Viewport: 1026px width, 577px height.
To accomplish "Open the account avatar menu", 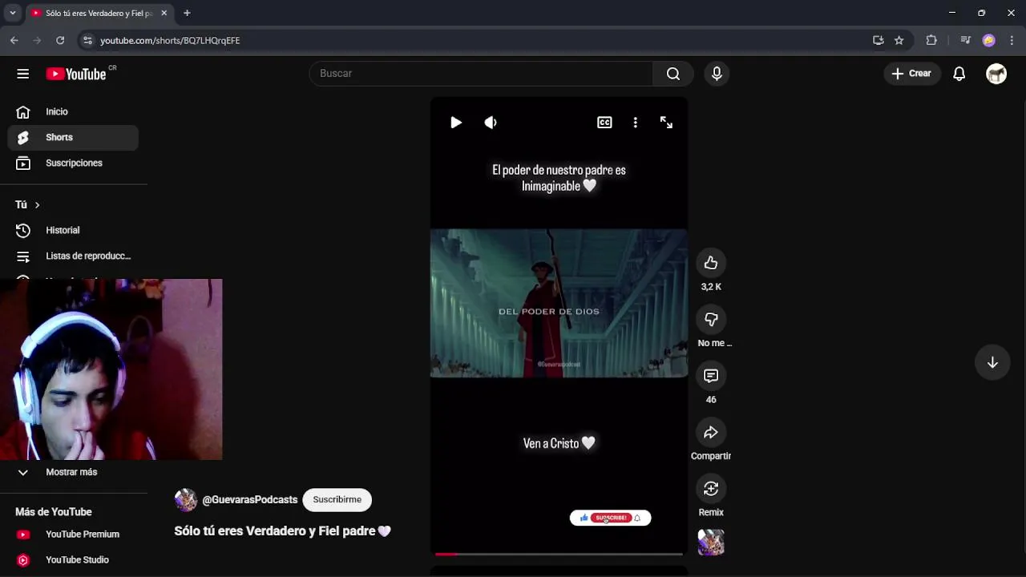I will [996, 74].
